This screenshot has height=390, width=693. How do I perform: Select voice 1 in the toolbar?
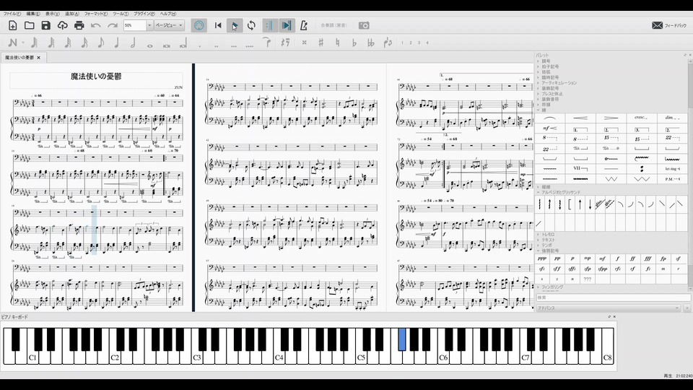pyautogui.click(x=402, y=43)
